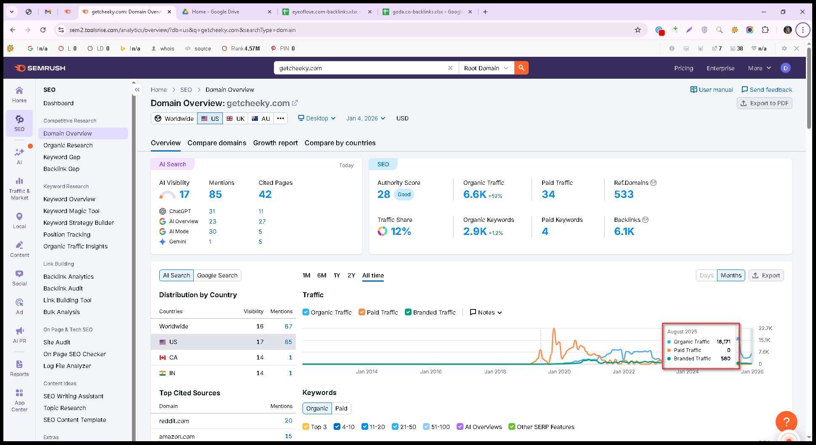Open the Desktop device dropdown
The image size is (816, 445).
click(x=317, y=118)
